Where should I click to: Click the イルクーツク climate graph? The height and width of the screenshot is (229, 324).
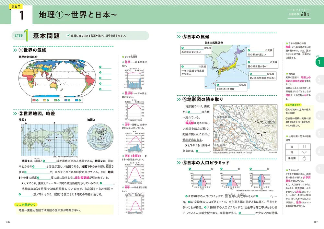134,173
